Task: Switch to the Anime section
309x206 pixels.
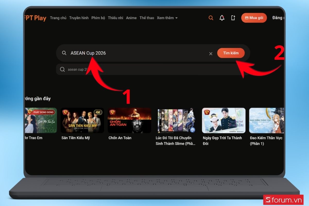Action: tap(131, 18)
